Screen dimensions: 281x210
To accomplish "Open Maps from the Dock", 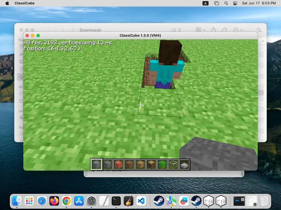I will pos(171,201).
